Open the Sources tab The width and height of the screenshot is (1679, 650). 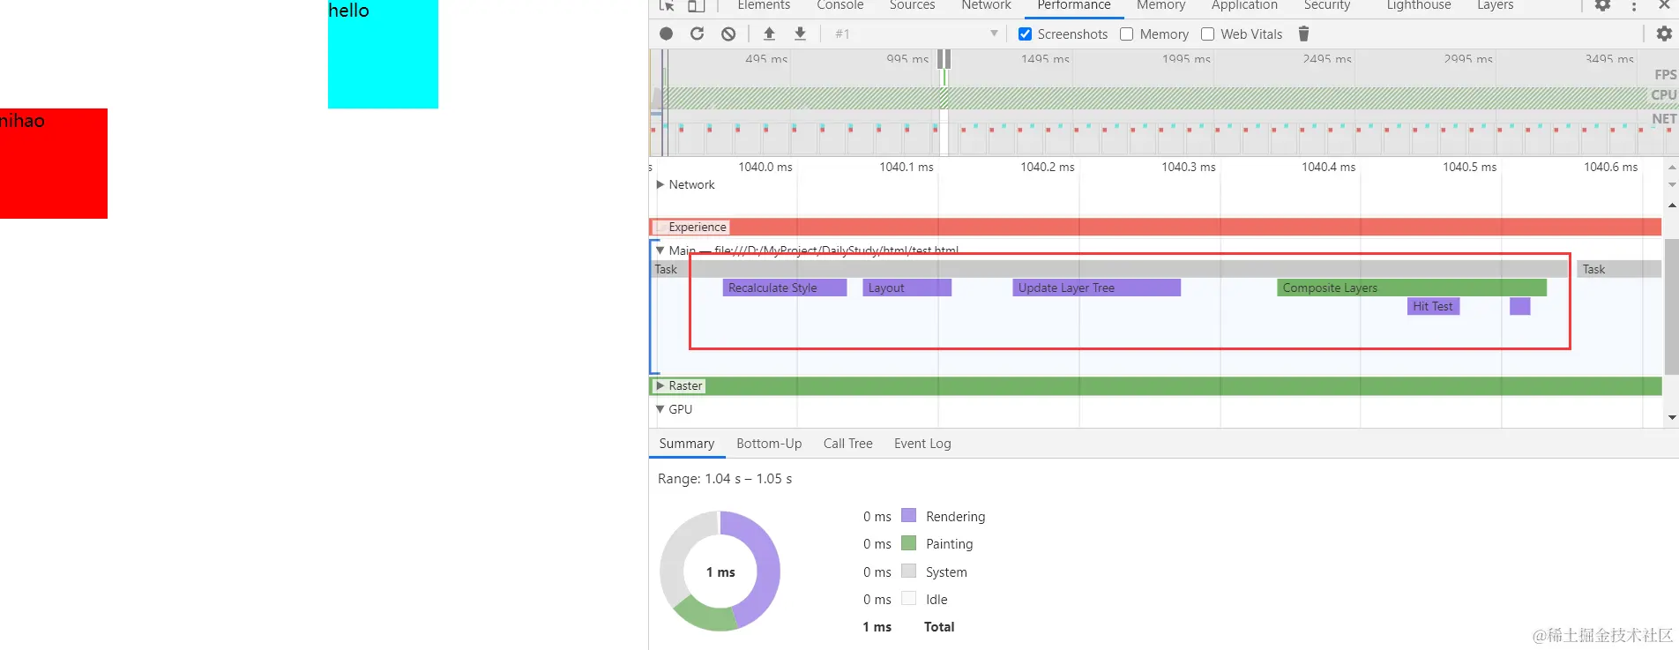point(912,5)
